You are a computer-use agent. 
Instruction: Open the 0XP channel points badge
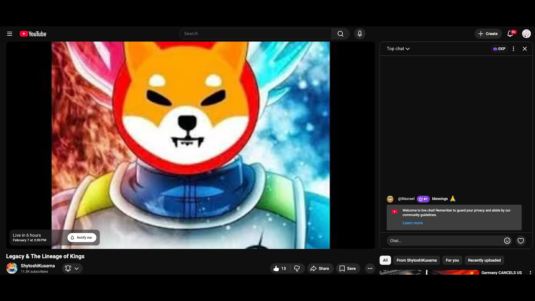pyautogui.click(x=499, y=49)
